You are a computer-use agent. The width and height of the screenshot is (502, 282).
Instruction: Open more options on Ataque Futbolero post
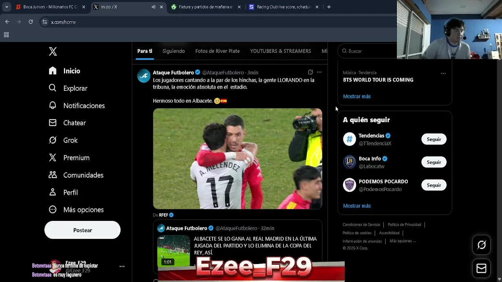point(319,72)
